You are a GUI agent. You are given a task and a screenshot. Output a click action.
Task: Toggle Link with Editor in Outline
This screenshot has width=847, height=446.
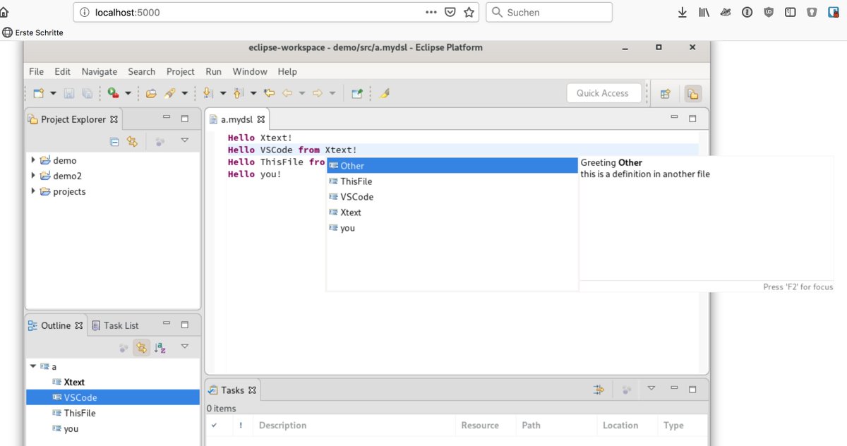point(141,347)
